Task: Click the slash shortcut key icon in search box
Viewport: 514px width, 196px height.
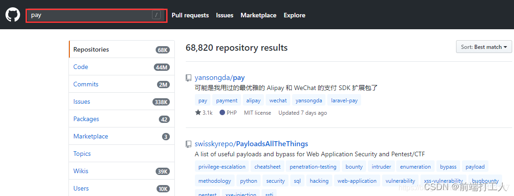Action: [x=157, y=15]
